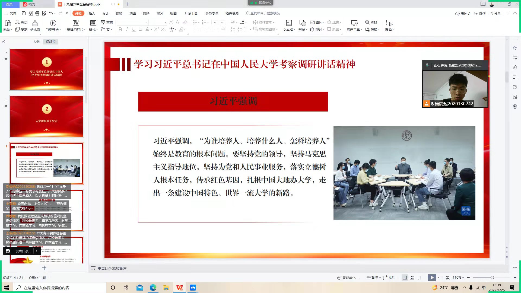Toggle bold formatting button

[x=120, y=29]
